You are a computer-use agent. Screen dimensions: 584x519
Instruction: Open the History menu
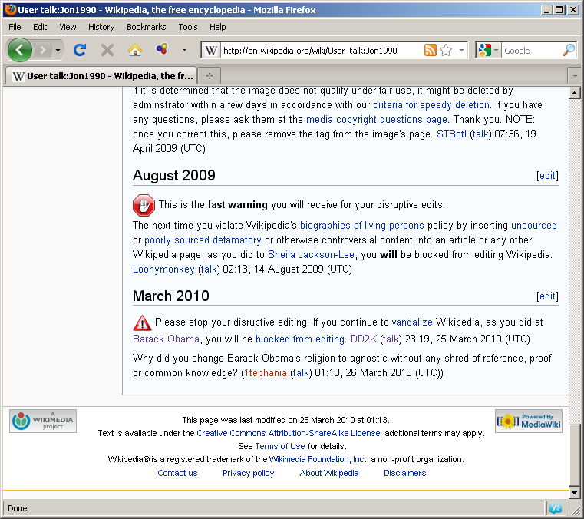(x=101, y=27)
